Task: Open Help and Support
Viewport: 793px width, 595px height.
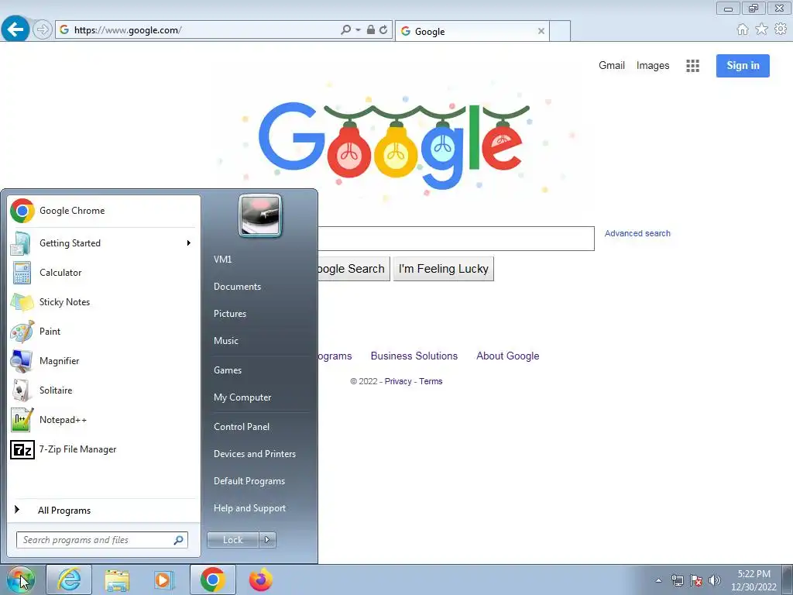Action: coord(250,508)
